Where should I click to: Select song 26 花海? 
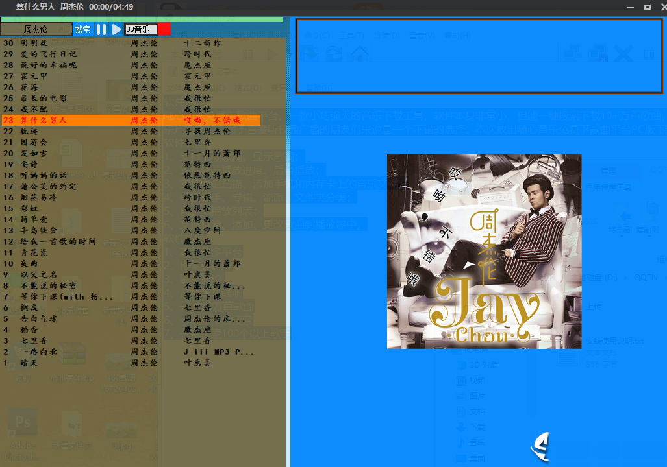tap(131, 87)
